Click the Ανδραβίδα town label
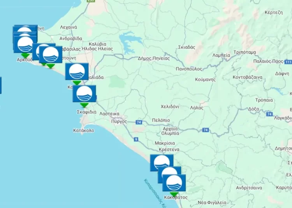 coord(71,38)
